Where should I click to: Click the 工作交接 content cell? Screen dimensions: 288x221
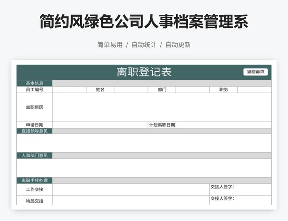131,189
